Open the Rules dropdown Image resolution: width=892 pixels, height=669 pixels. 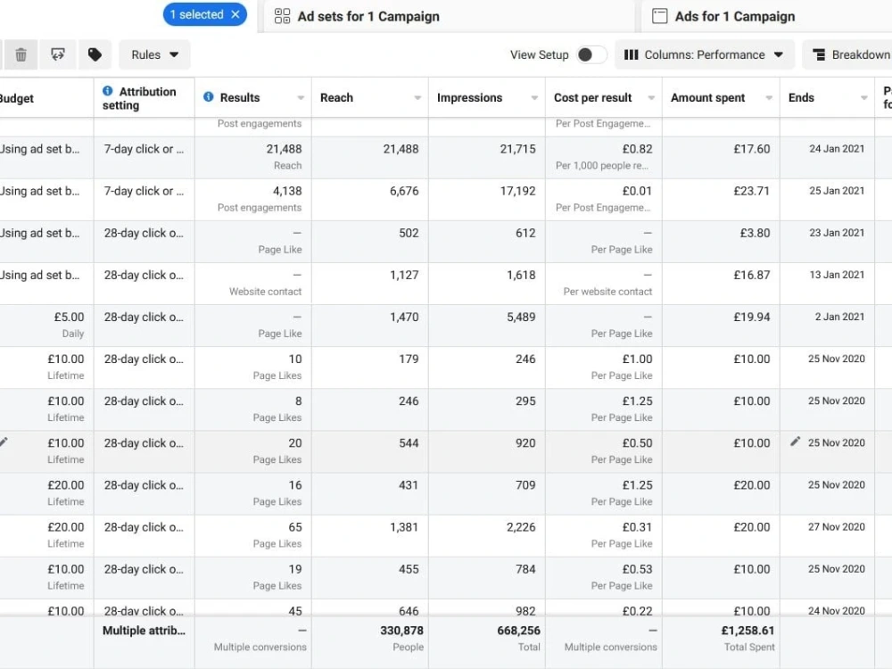pos(154,54)
